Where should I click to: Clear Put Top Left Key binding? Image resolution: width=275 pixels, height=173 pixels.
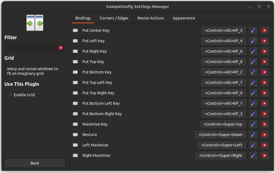coord(265,83)
